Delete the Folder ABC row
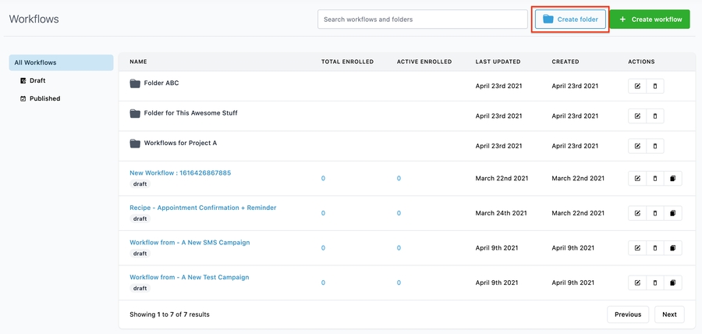The width and height of the screenshot is (702, 334). [655, 86]
